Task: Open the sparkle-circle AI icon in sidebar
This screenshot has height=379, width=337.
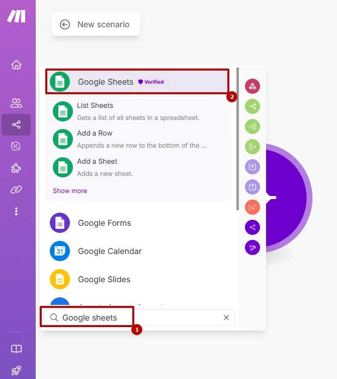Action: coord(16,146)
